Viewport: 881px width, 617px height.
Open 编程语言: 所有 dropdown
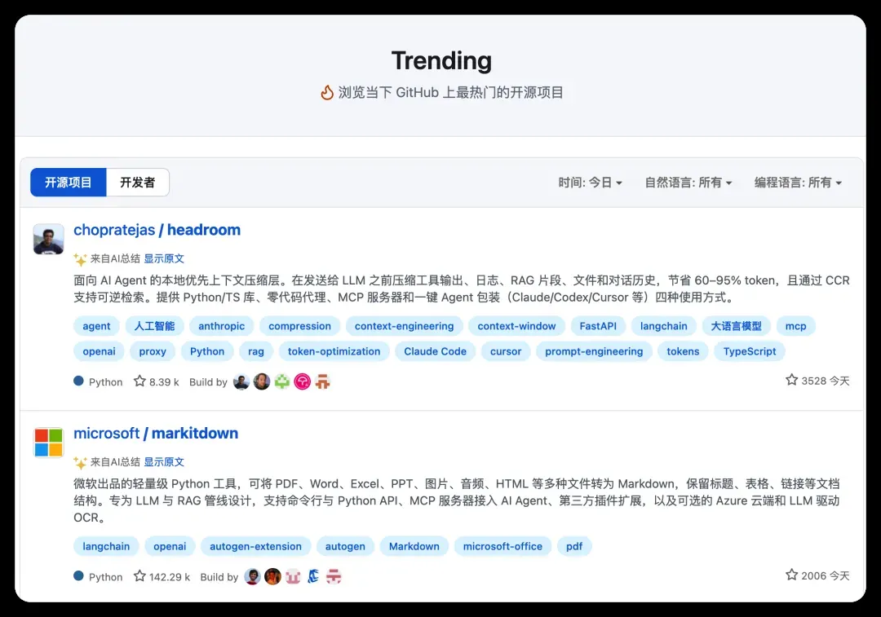[798, 183]
